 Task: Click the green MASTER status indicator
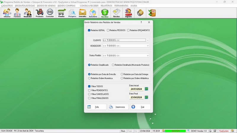(x=175, y=131)
